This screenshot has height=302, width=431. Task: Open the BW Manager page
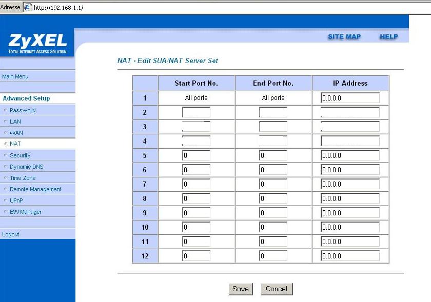[26, 212]
